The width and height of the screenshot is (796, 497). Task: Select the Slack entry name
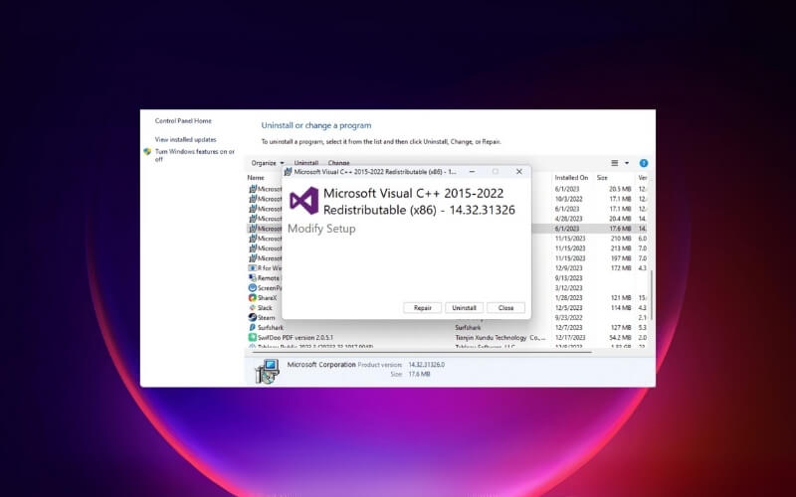265,308
